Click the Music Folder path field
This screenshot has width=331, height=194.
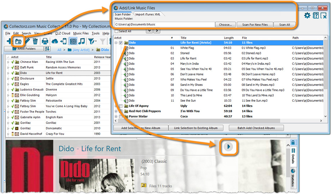point(164,25)
